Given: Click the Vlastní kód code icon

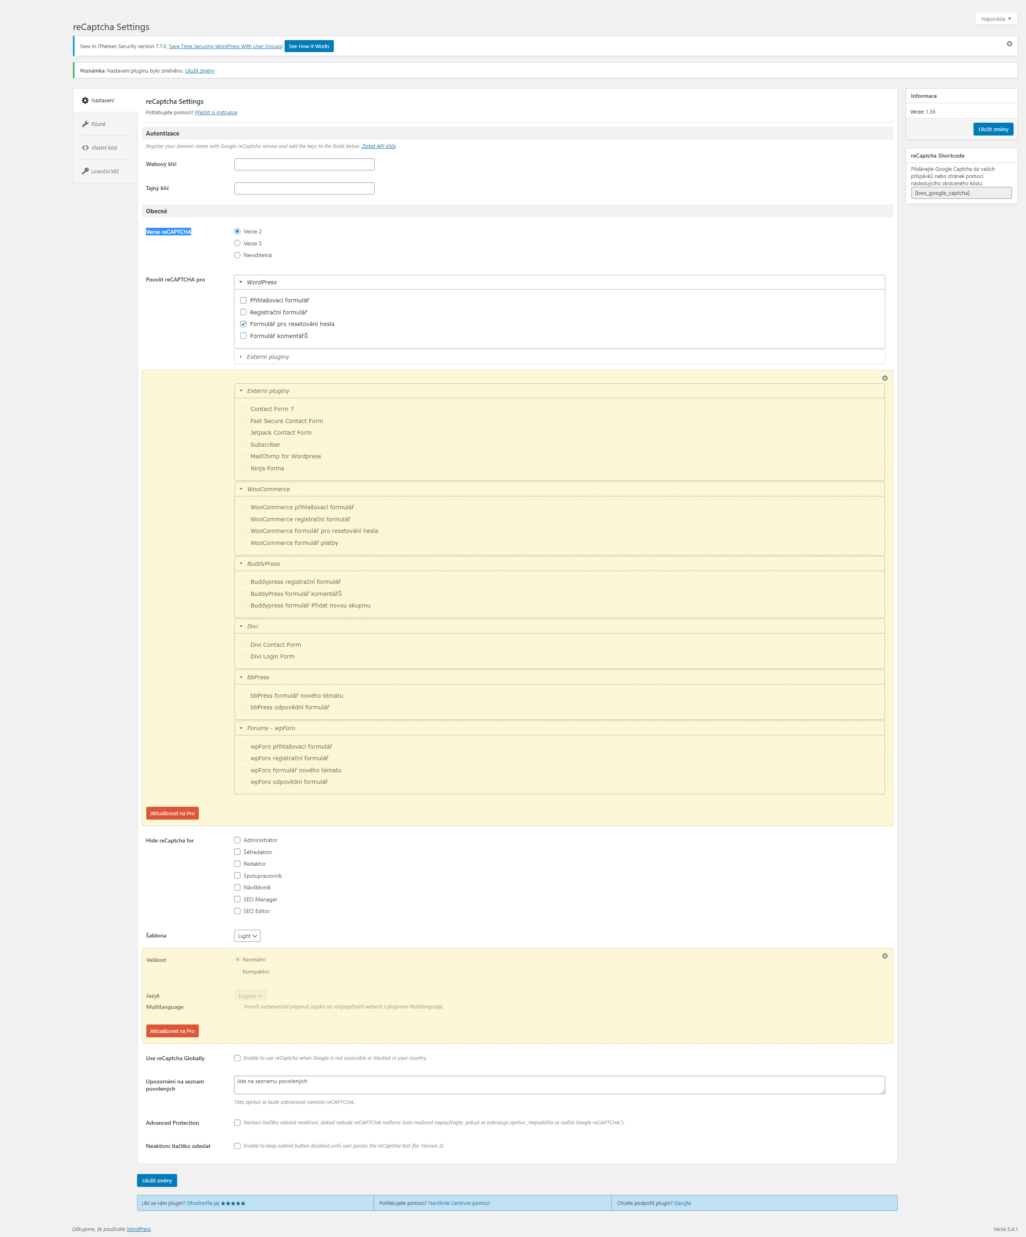Looking at the screenshot, I should 85,148.
